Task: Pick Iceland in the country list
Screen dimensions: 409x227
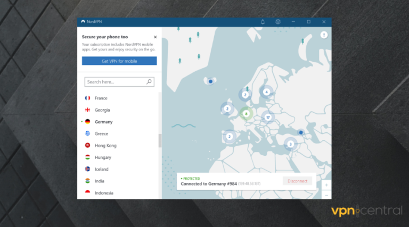Action: (102, 169)
